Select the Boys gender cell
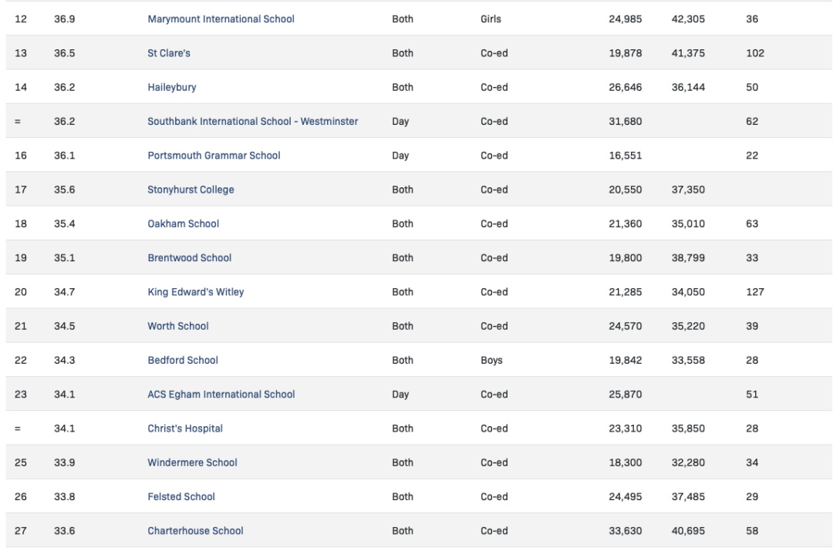This screenshot has width=833, height=551. pos(491,361)
